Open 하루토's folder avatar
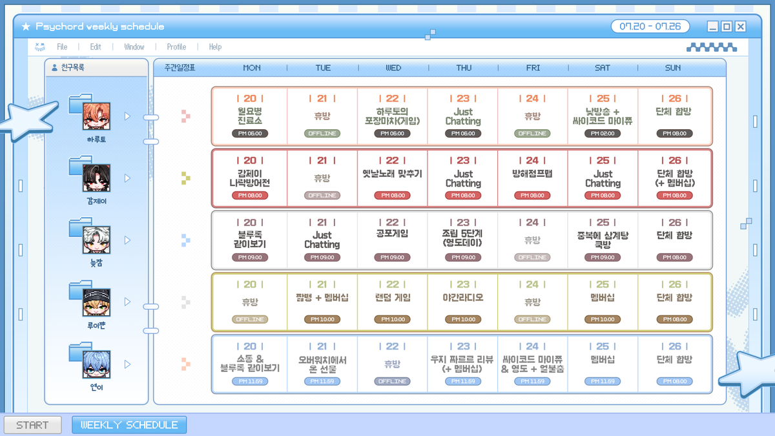The image size is (775, 436). [90, 112]
